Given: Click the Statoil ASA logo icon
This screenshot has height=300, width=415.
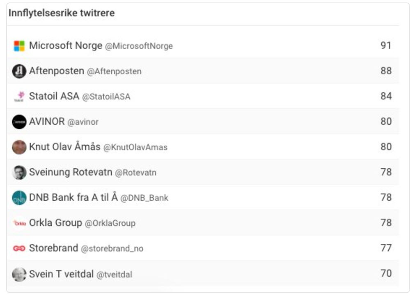Looking at the screenshot, I should pyautogui.click(x=19, y=96).
